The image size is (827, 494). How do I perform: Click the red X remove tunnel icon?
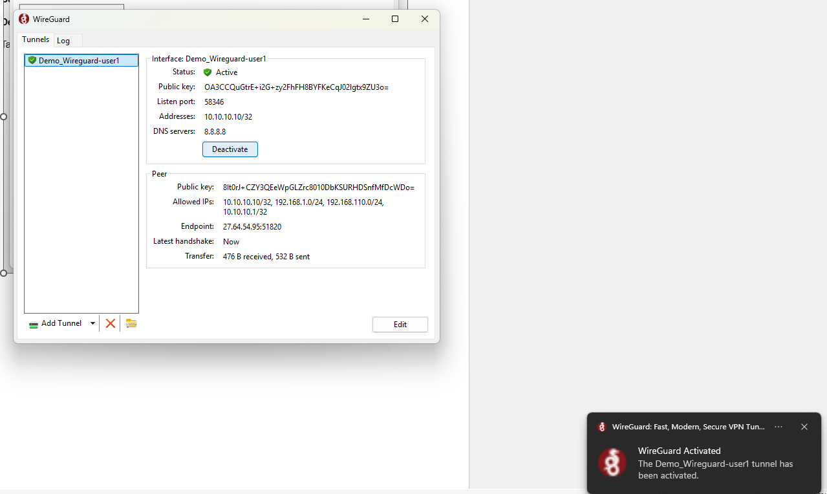tap(111, 323)
